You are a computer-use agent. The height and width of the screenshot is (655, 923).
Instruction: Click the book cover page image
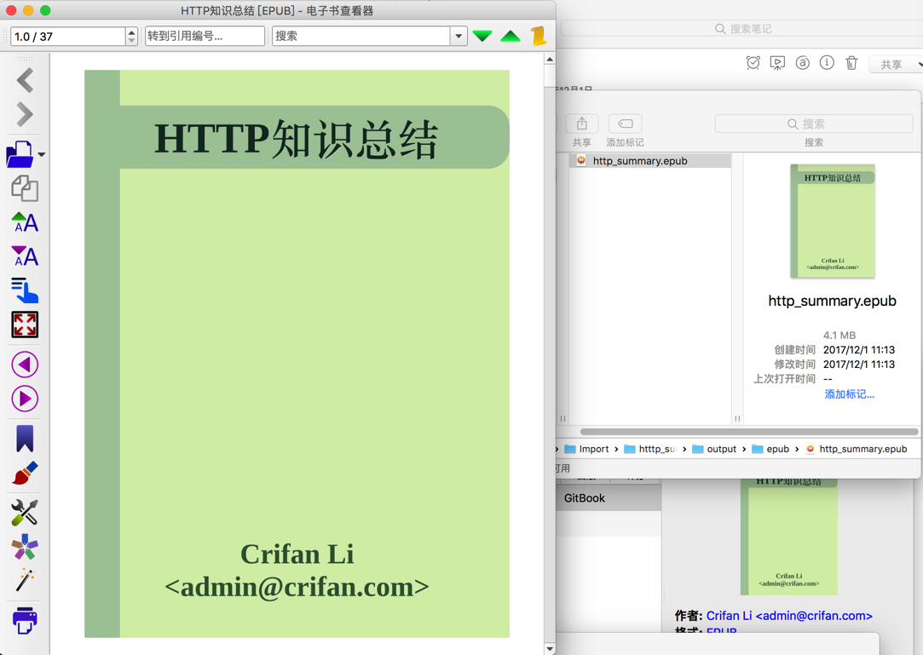(x=297, y=353)
